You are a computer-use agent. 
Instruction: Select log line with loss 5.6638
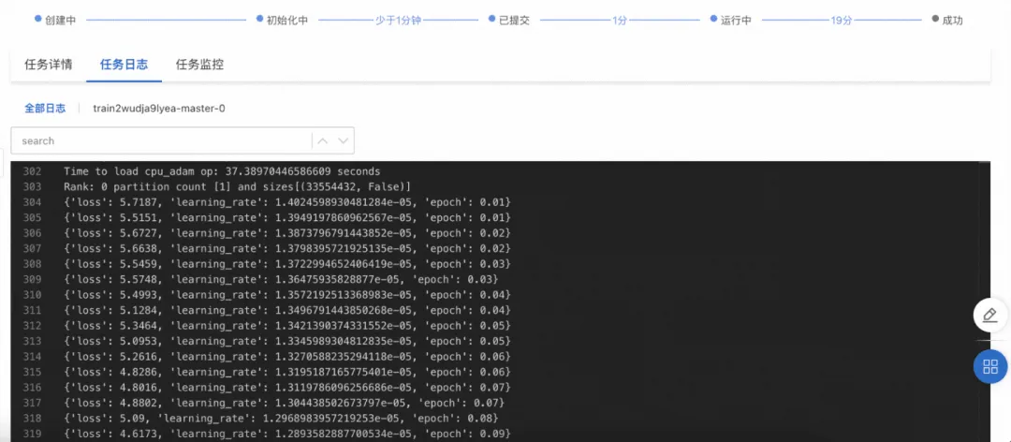click(287, 249)
